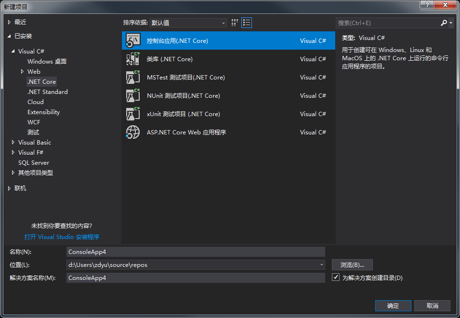Click the class library (.NET Core) template icon
Viewport: 460px width, 318px height.
tap(133, 59)
